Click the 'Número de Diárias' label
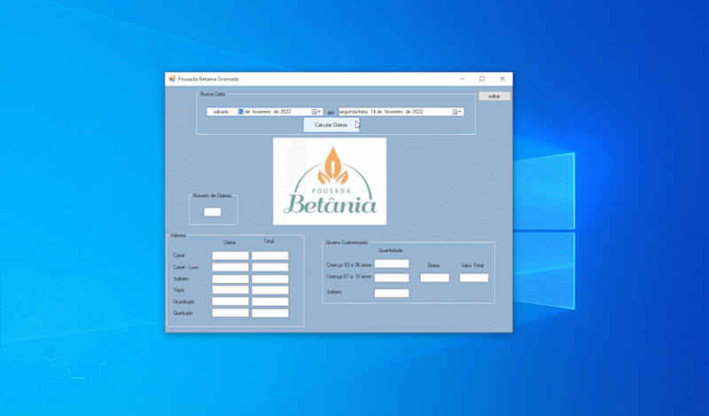Screen dimensions: 709x416 212,195
